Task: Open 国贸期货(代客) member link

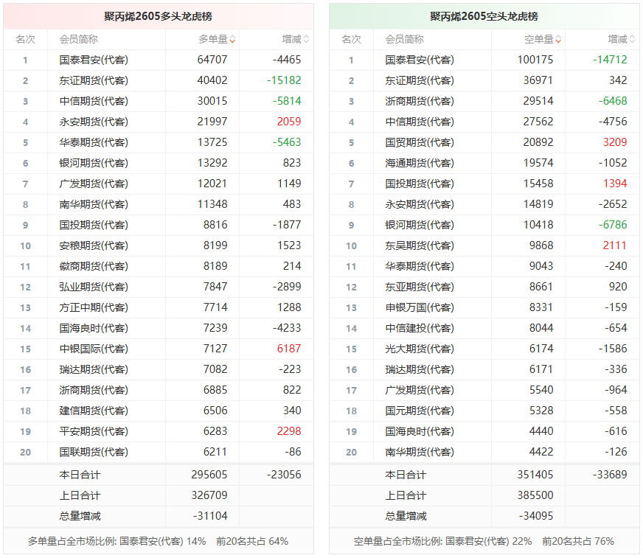Action: 420,142
